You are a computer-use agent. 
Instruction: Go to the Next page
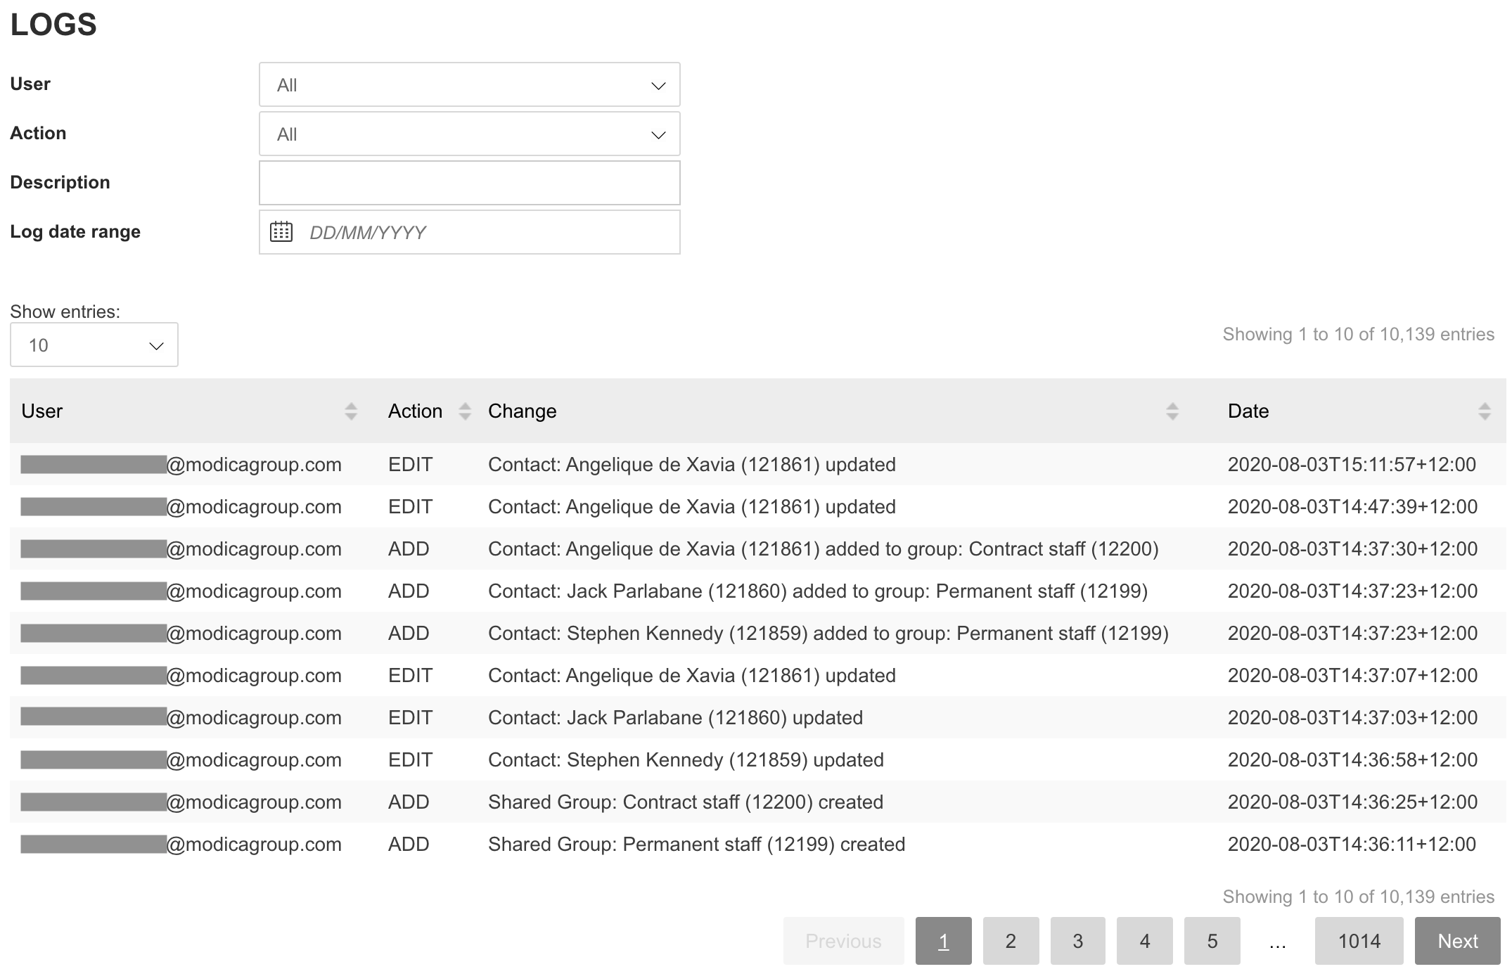point(1457,941)
